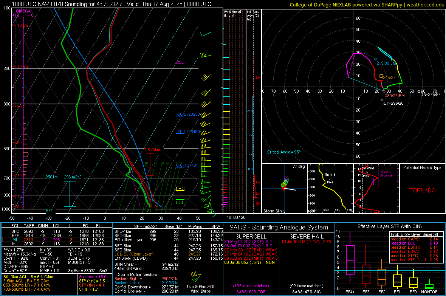
Task: Click 'Prob EF2+ Given Supercell' header
Action: pos(414,234)
